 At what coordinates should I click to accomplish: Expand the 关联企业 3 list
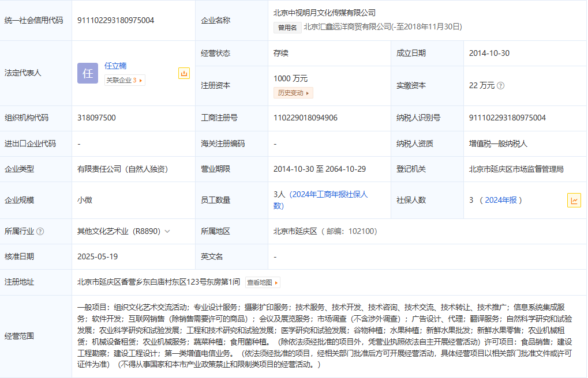124,80
